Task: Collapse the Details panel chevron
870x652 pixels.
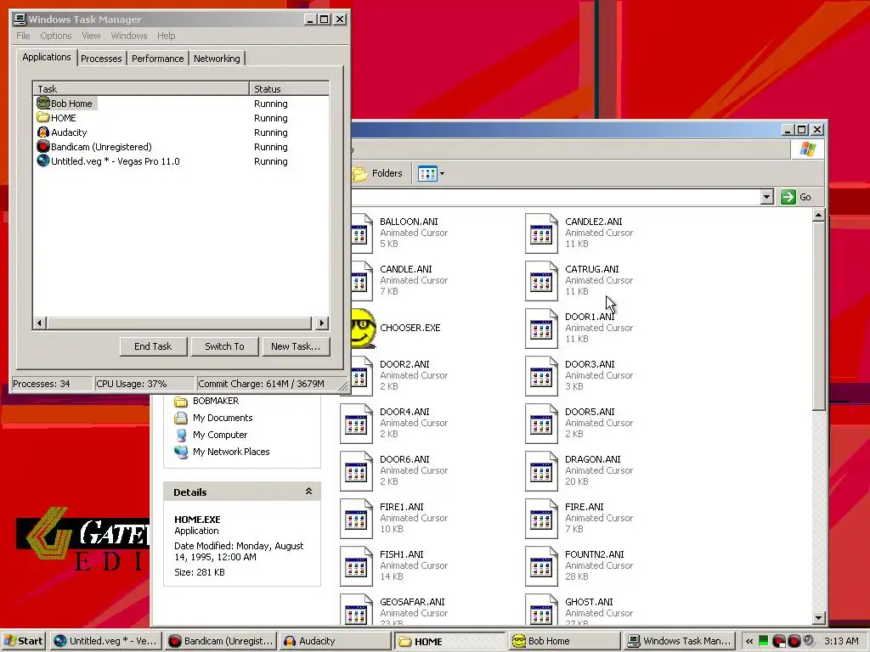Action: point(308,492)
